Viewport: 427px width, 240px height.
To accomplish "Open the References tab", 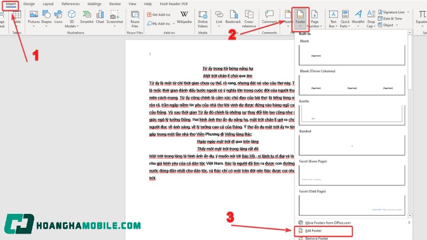I will pos(70,4).
